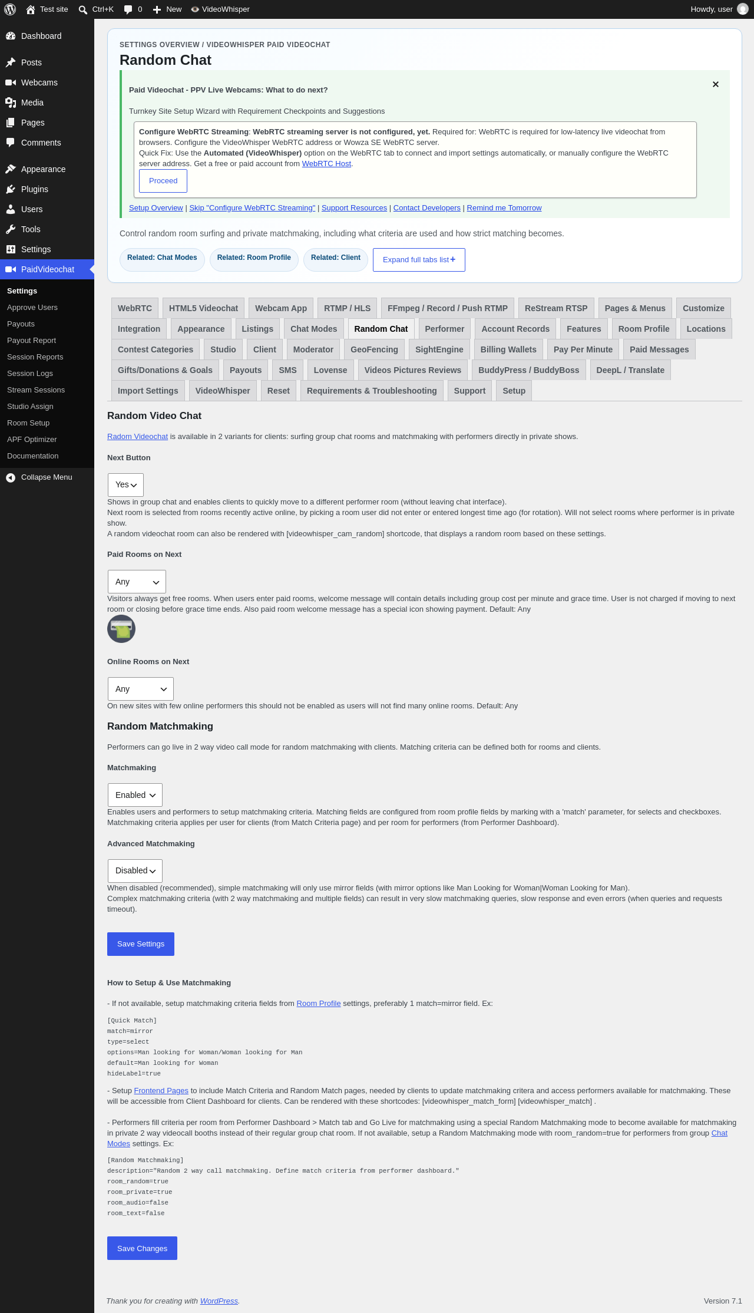This screenshot has height=1313, width=754.
Task: Open Advanced Matchmaking Disabled dropdown
Action: [x=135, y=871]
